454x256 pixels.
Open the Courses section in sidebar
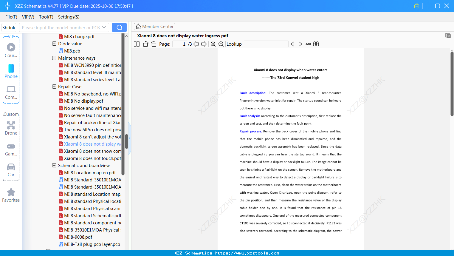click(11, 50)
